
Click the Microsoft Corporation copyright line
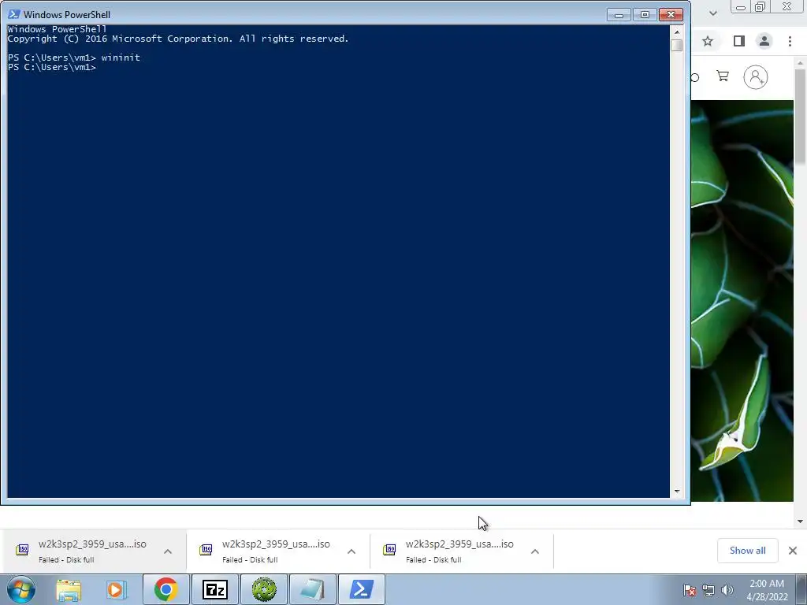(x=178, y=39)
